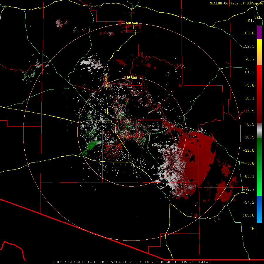Click the 30.1 velocity scale value
The image size is (264, 264).
pyautogui.click(x=250, y=98)
